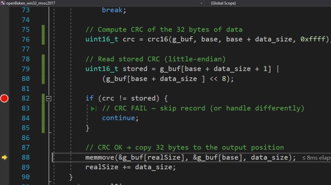Click '&g_buf[base]' argument on line 88

(x=218, y=157)
